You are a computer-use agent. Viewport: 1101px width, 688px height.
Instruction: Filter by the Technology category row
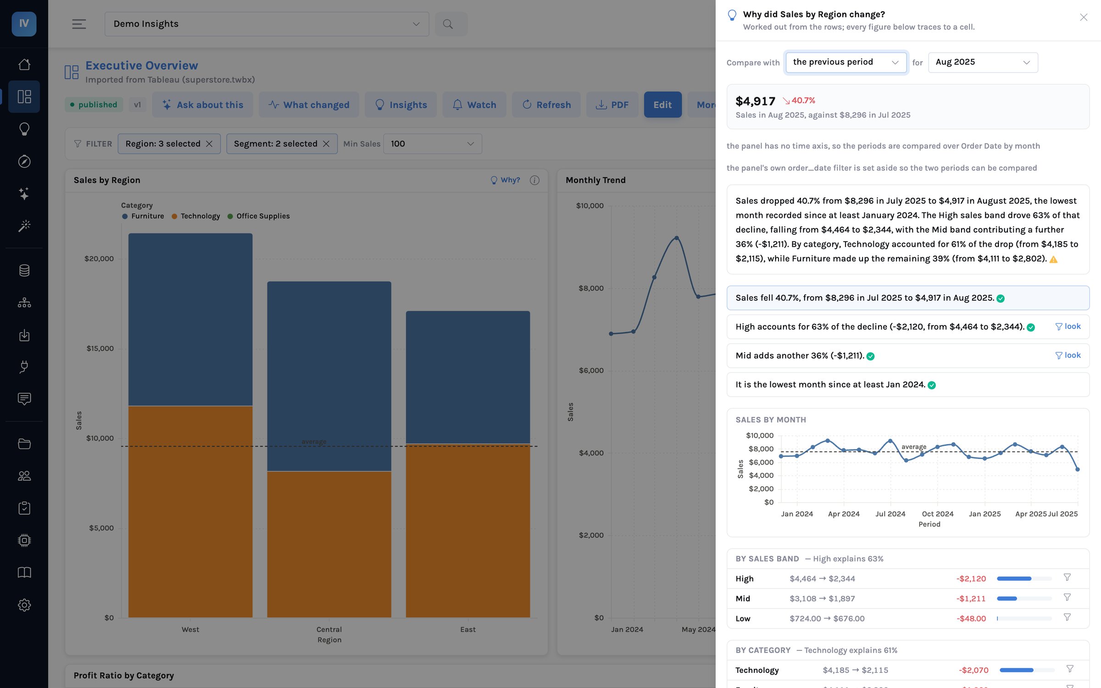1070,669
